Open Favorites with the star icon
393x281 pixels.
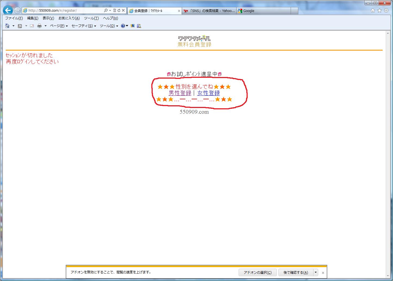379,11
